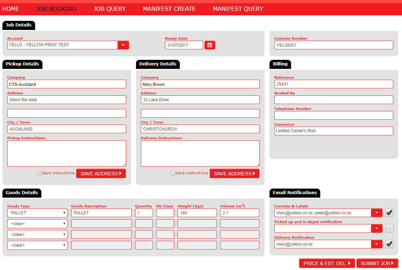Focus the first row DG Class field

pyautogui.click(x=165, y=213)
